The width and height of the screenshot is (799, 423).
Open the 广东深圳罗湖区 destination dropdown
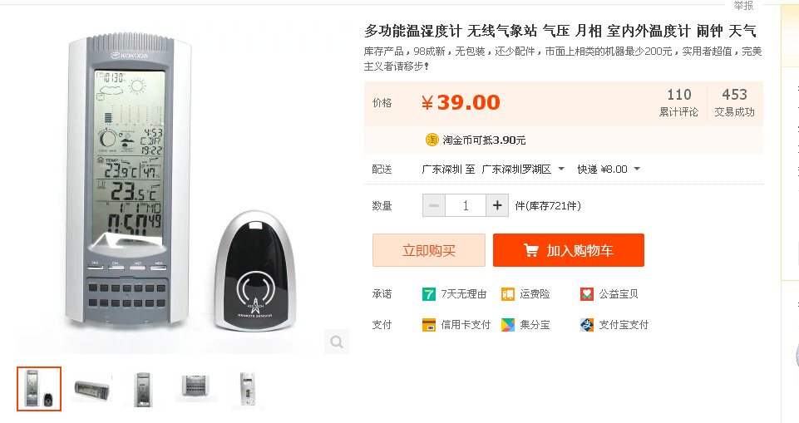tap(523, 170)
